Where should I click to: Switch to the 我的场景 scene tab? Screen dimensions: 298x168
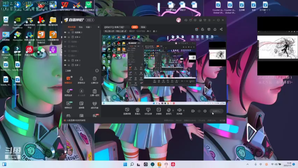pos(72,27)
